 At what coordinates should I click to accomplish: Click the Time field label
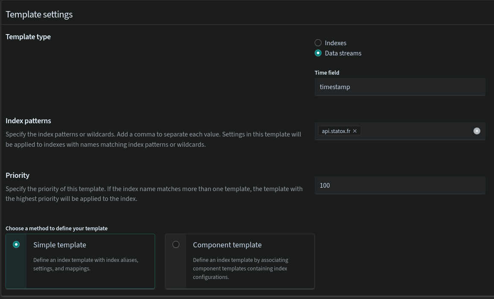point(327,73)
